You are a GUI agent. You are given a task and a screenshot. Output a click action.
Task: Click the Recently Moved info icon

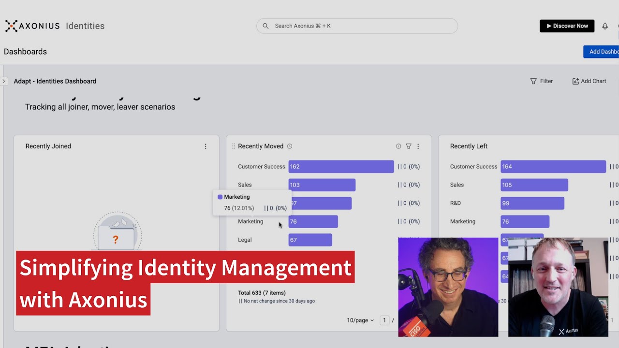(x=398, y=146)
